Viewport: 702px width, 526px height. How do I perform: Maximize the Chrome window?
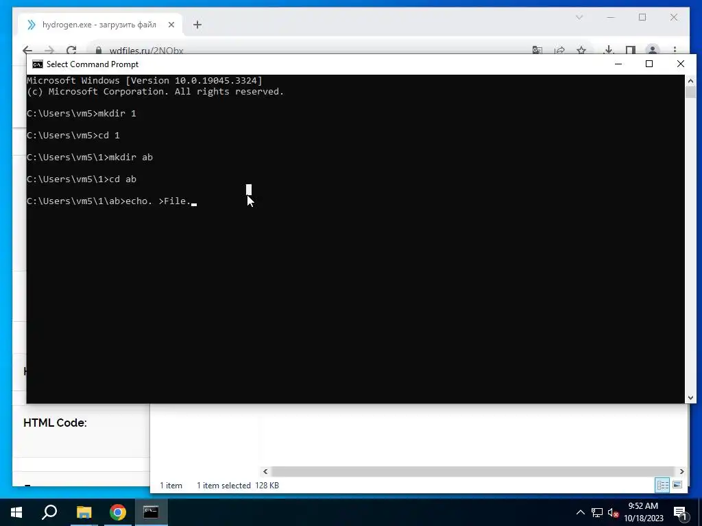coord(642,17)
